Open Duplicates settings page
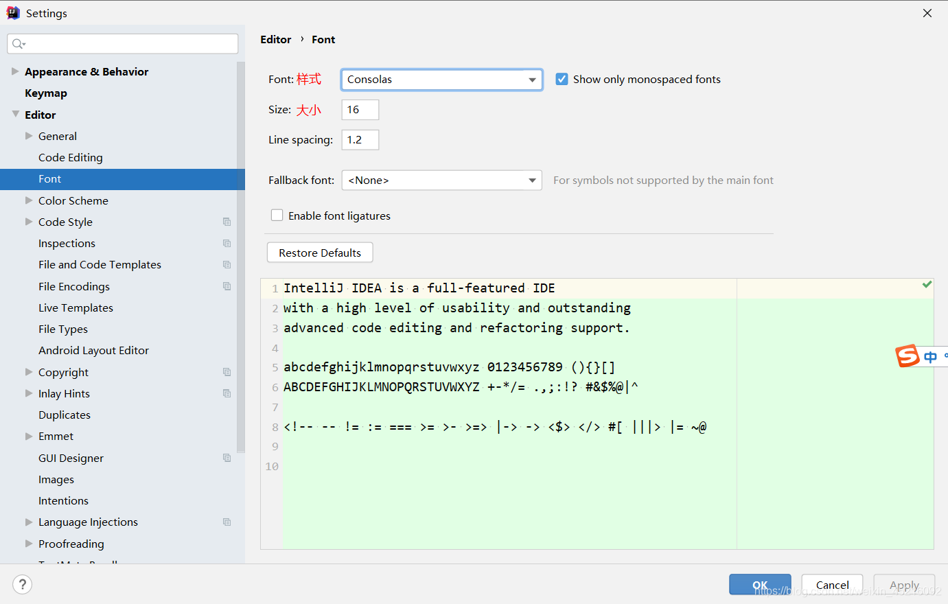 click(65, 415)
